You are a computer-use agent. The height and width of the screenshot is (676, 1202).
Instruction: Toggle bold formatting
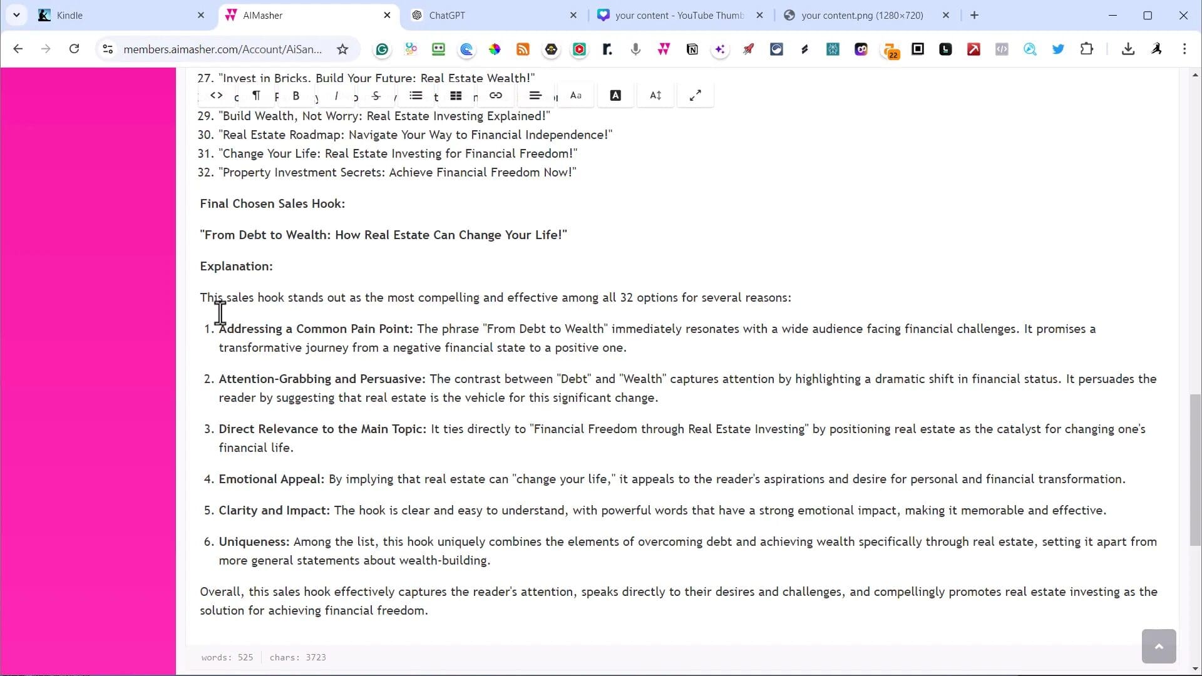pyautogui.click(x=296, y=96)
